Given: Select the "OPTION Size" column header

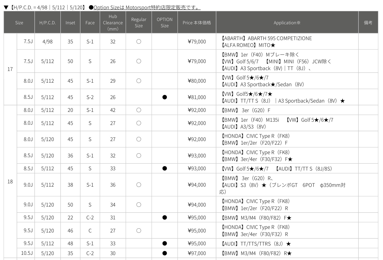Looking at the screenshot, I should point(164,23).
